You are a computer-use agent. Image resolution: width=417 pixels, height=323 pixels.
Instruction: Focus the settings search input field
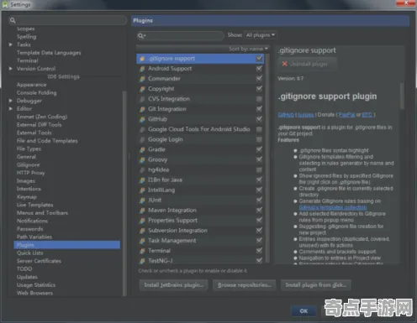[67, 20]
